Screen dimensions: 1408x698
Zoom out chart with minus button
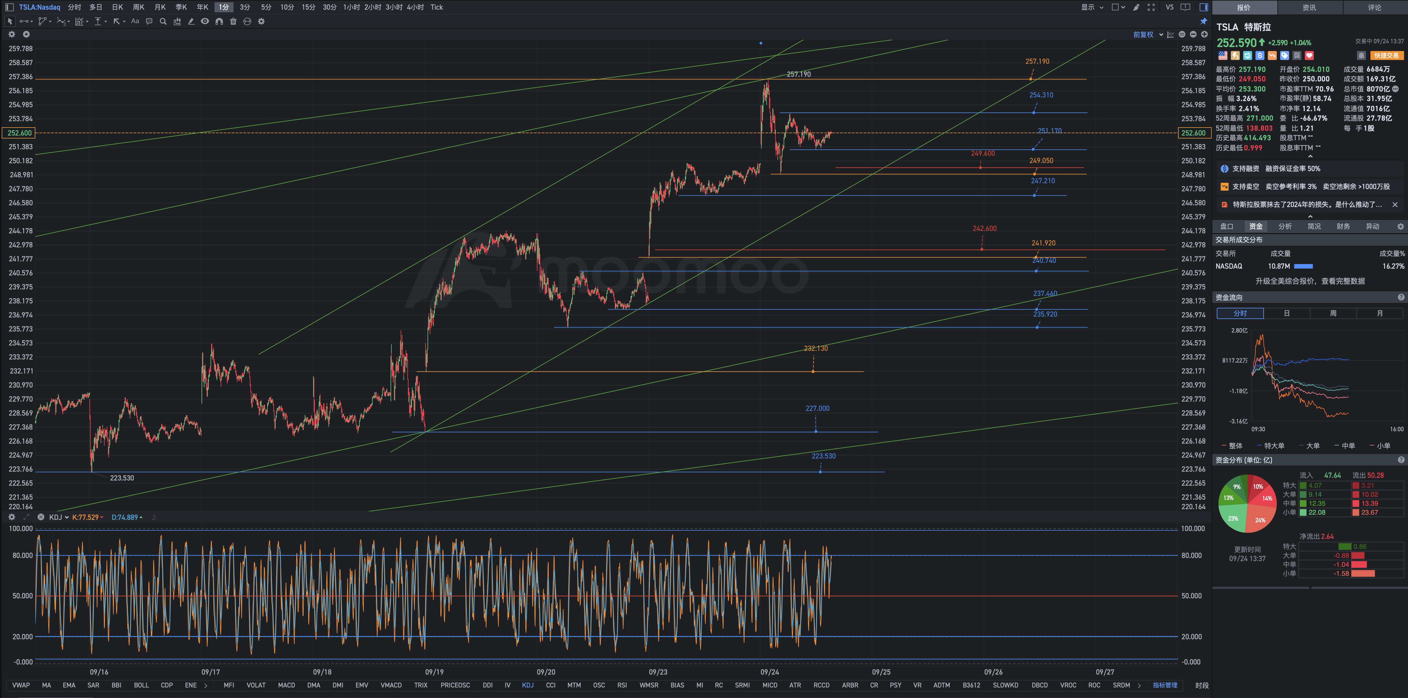[1193, 34]
